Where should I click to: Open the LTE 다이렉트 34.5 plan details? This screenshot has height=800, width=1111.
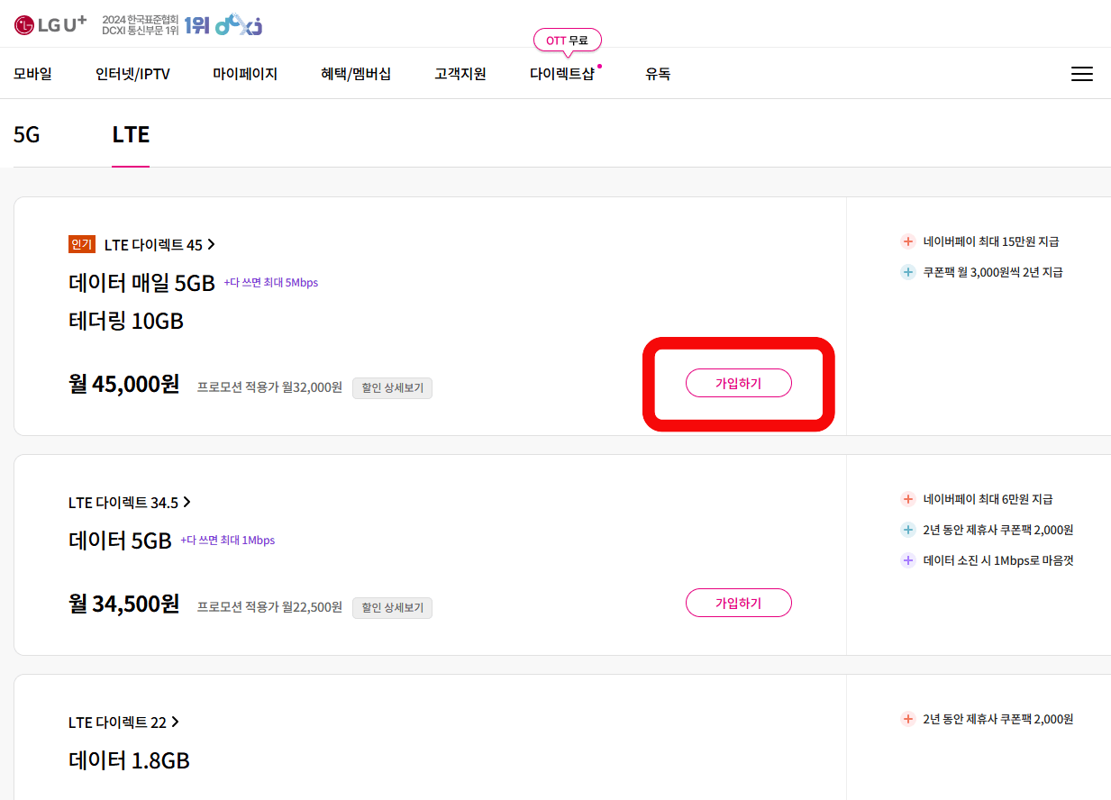[x=130, y=502]
